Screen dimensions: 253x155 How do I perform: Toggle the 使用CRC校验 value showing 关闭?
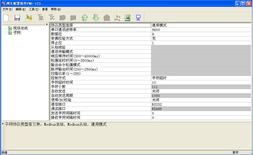pos(201,100)
